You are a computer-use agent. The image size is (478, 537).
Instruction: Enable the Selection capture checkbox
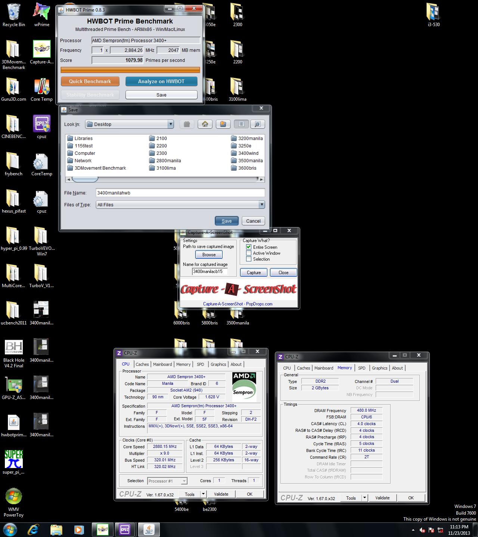click(249, 259)
